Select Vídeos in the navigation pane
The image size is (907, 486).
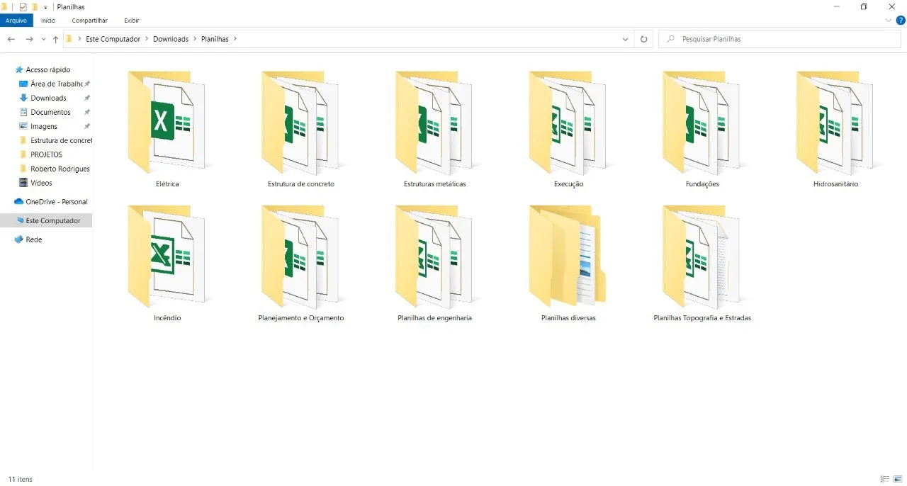pos(41,183)
